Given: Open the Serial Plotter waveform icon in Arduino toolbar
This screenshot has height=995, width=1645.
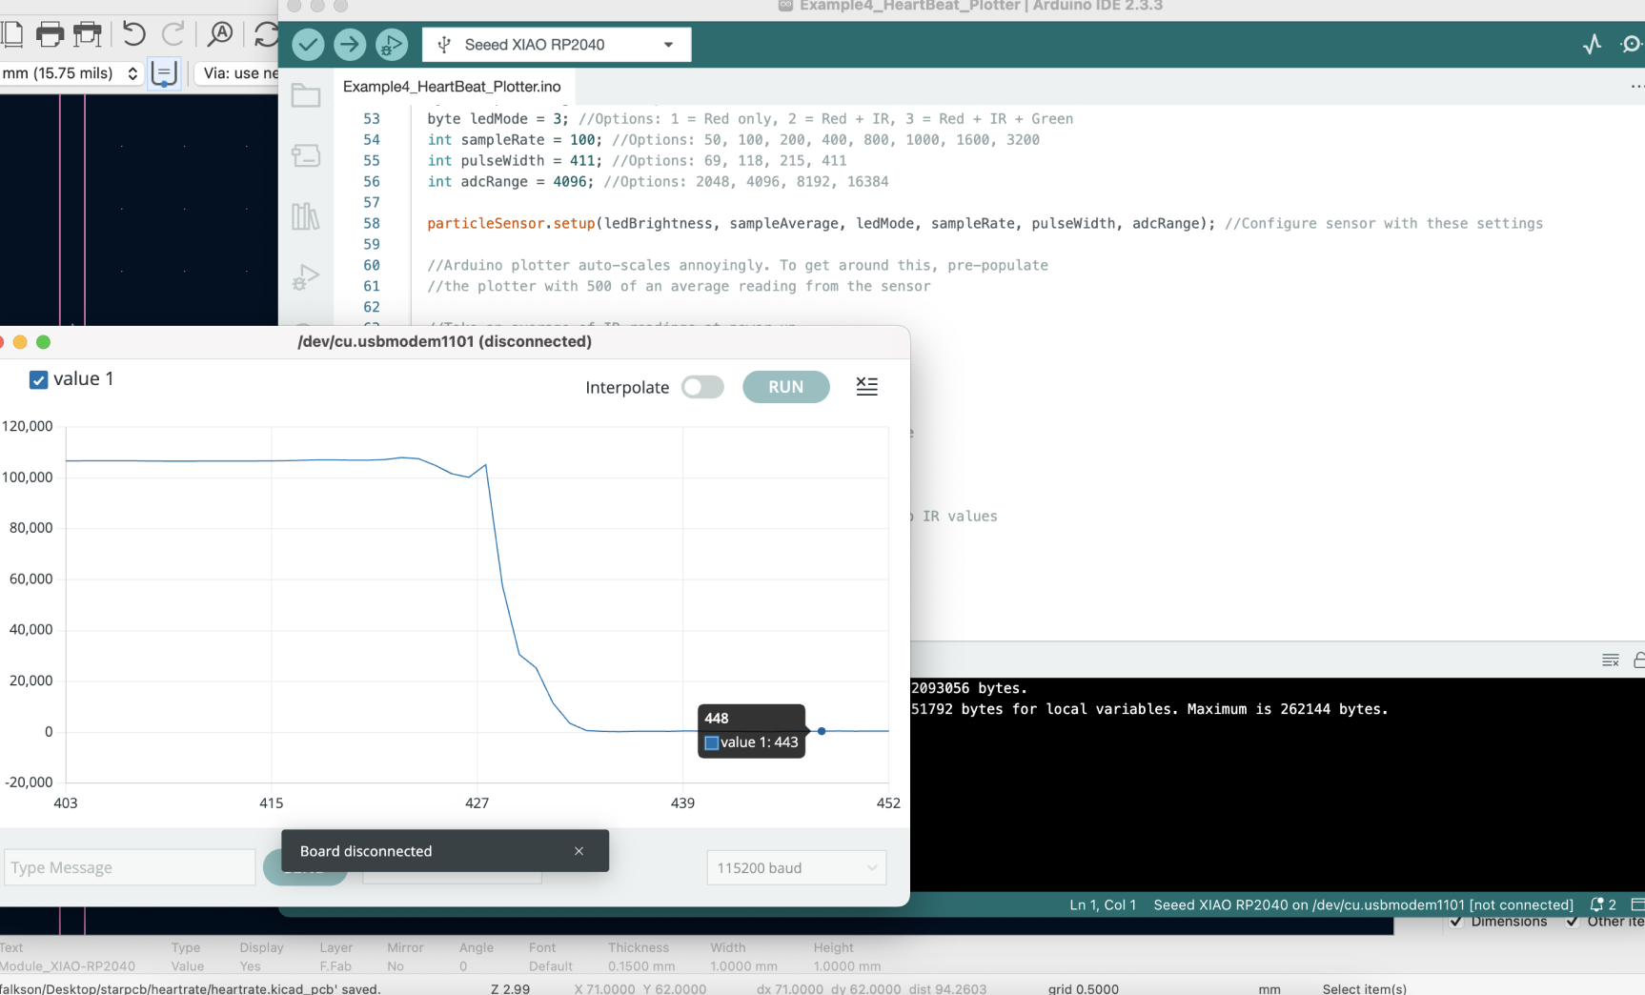Looking at the screenshot, I should [x=1592, y=44].
